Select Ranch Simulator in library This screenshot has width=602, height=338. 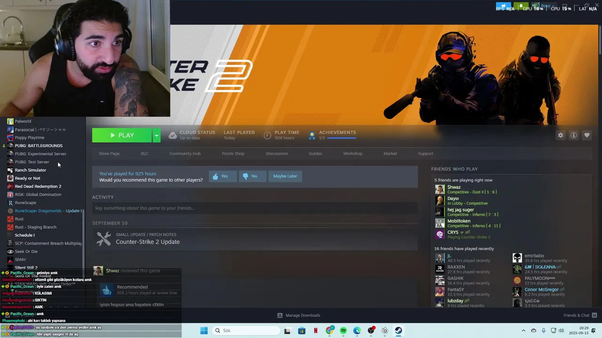31,170
